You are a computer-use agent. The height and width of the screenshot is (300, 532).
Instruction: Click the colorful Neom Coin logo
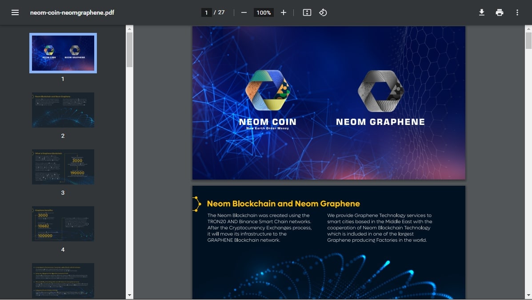[x=268, y=90]
